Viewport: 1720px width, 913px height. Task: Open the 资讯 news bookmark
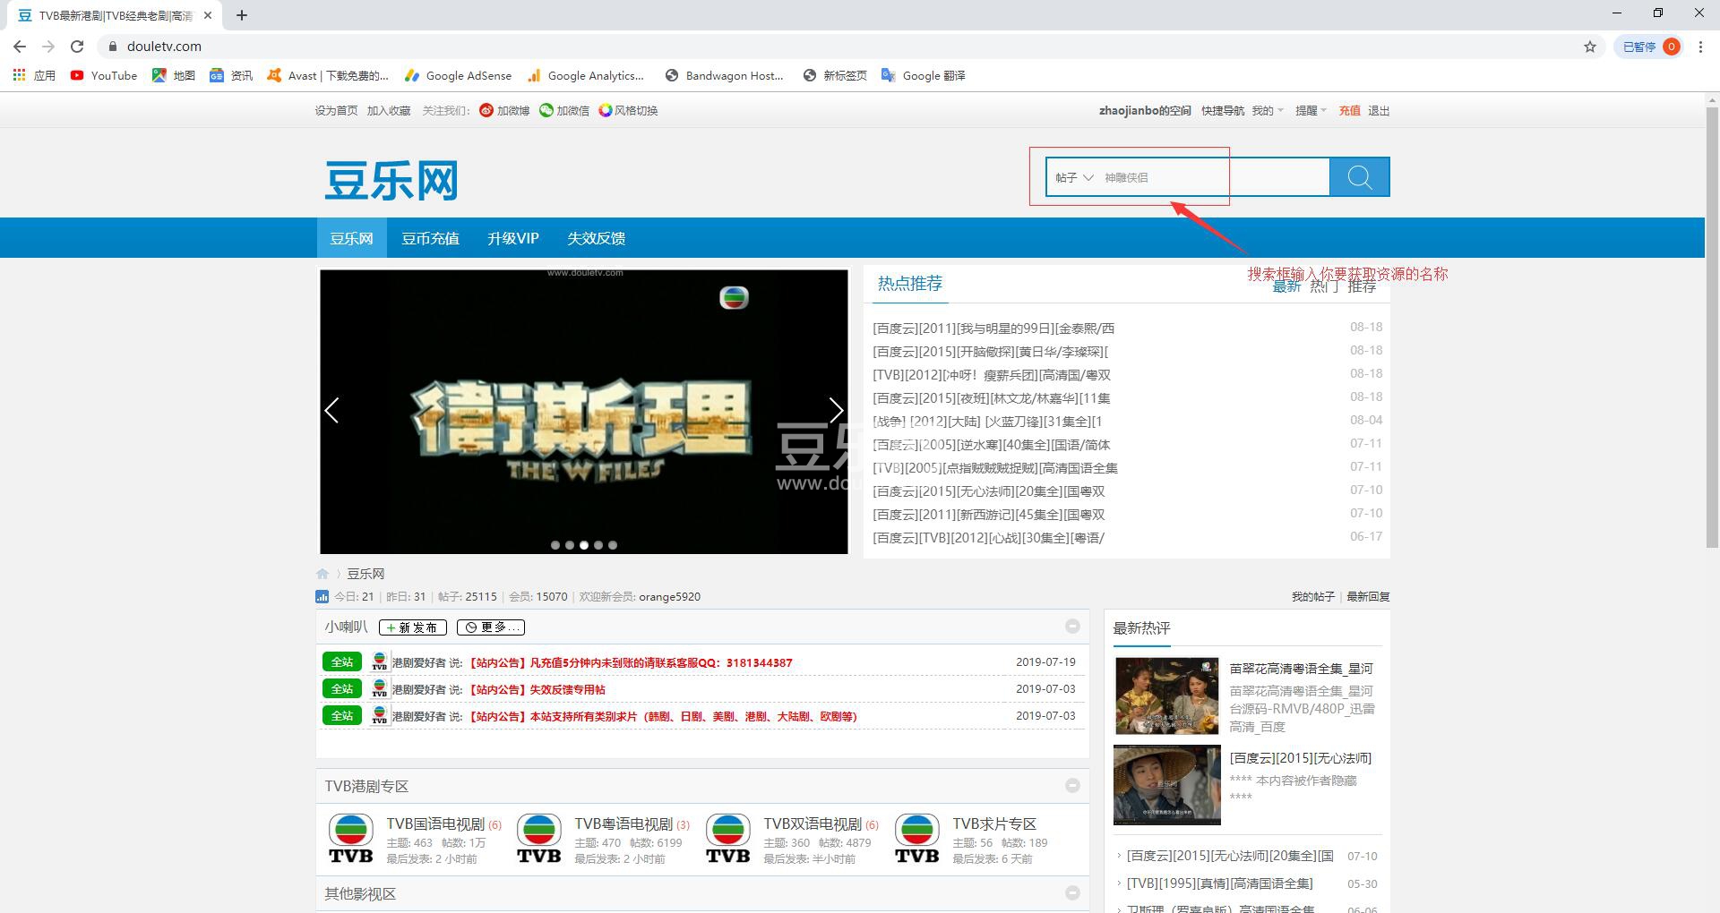(x=231, y=76)
